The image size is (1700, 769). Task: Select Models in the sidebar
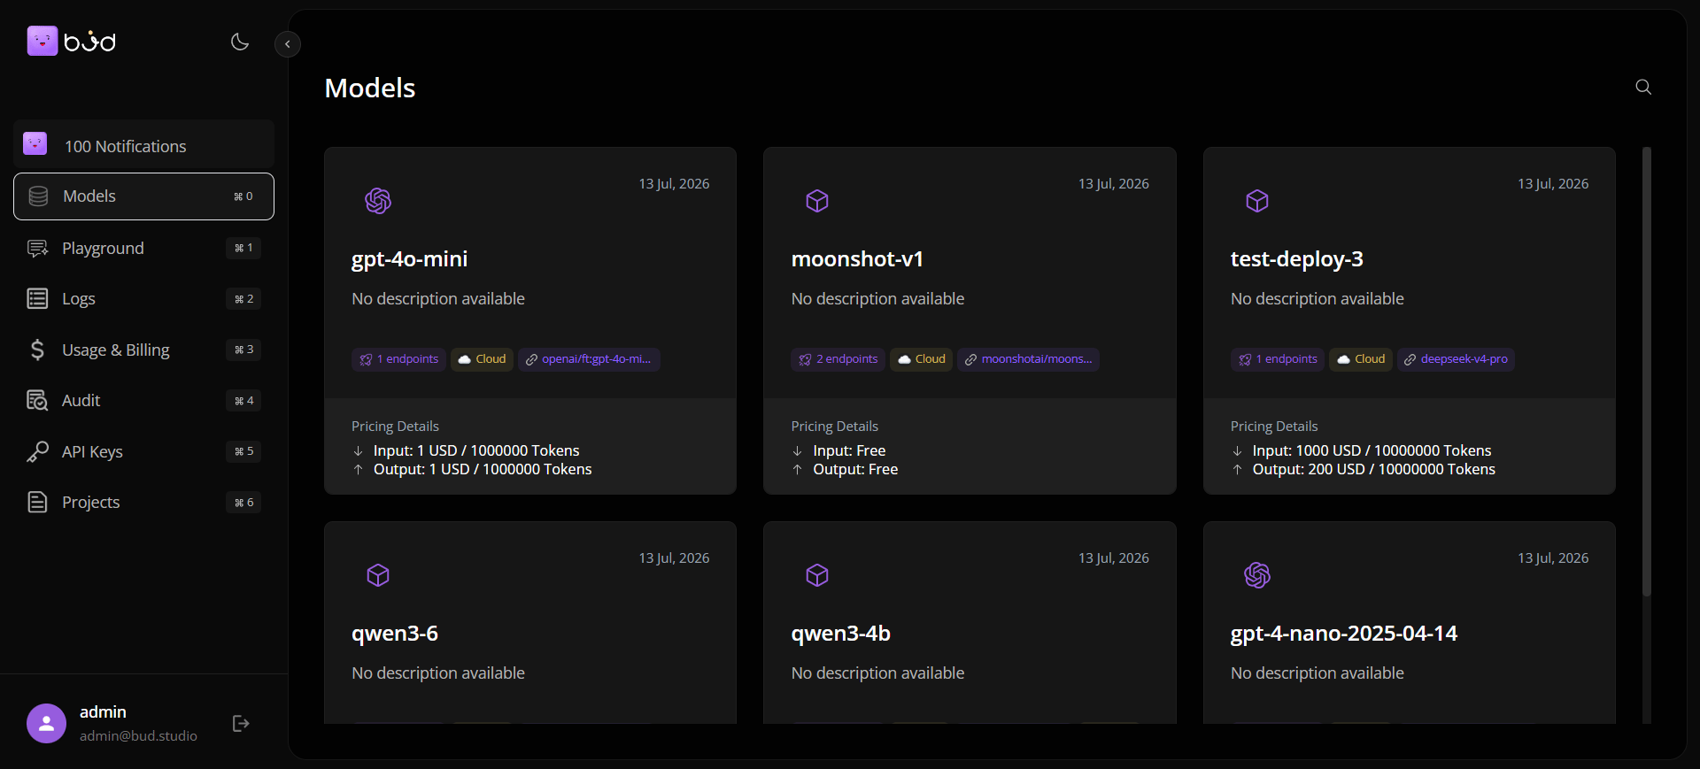143,196
